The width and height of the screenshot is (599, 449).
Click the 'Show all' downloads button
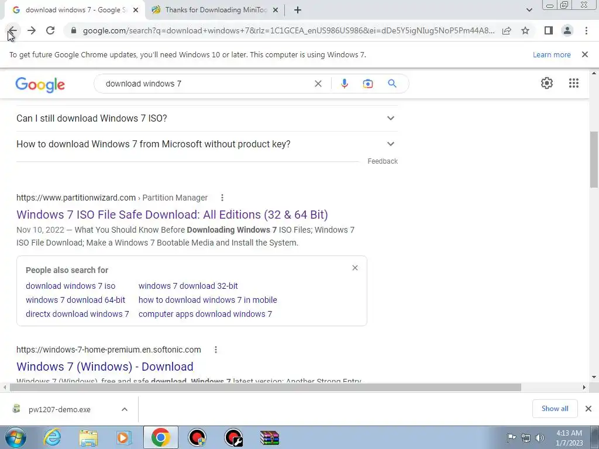555,409
